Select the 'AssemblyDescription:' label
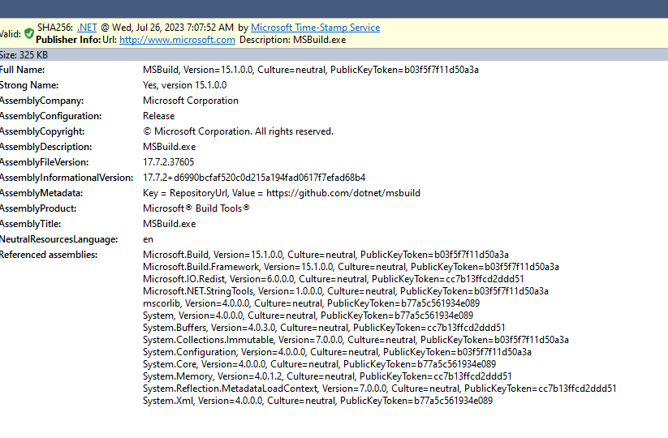The width and height of the screenshot is (668, 438). pos(46,147)
